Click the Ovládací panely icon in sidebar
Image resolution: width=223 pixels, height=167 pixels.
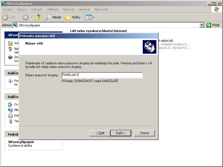click(10, 105)
